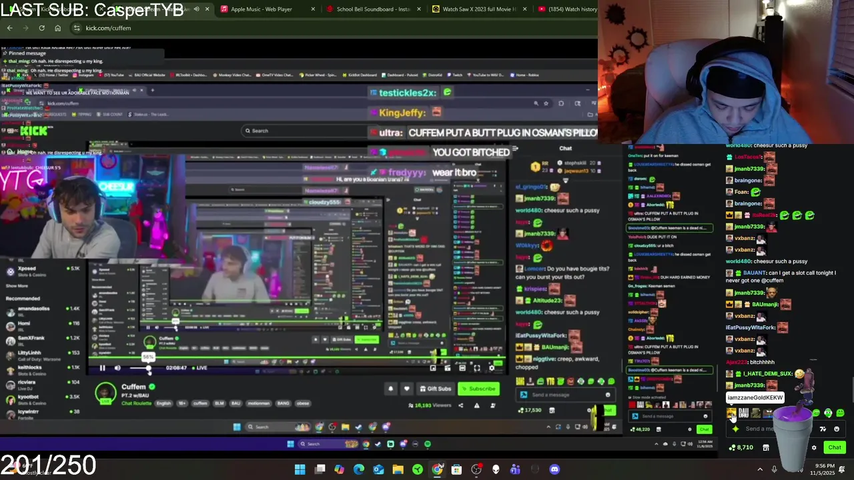Click the Gift Subs button
Viewport: 854px width, 480px height.
click(436, 389)
